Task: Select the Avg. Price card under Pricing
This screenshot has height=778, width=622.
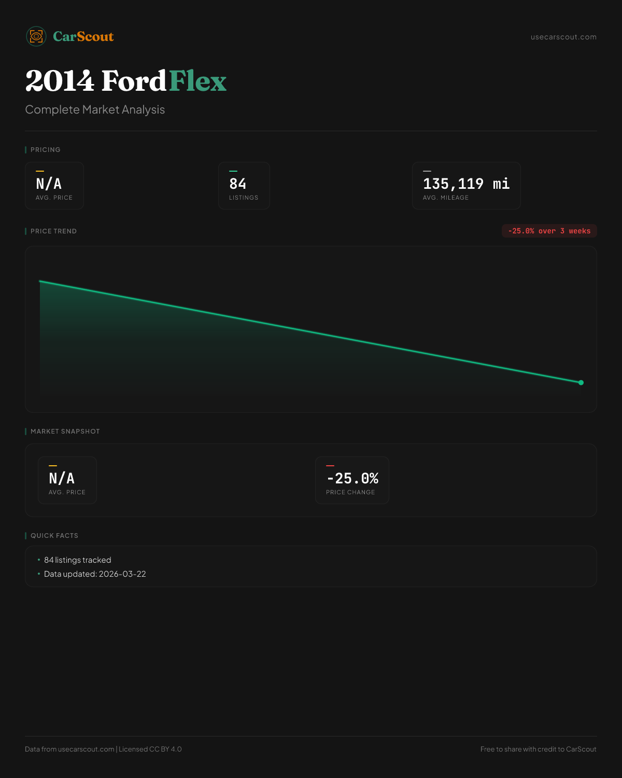Action: click(x=54, y=186)
